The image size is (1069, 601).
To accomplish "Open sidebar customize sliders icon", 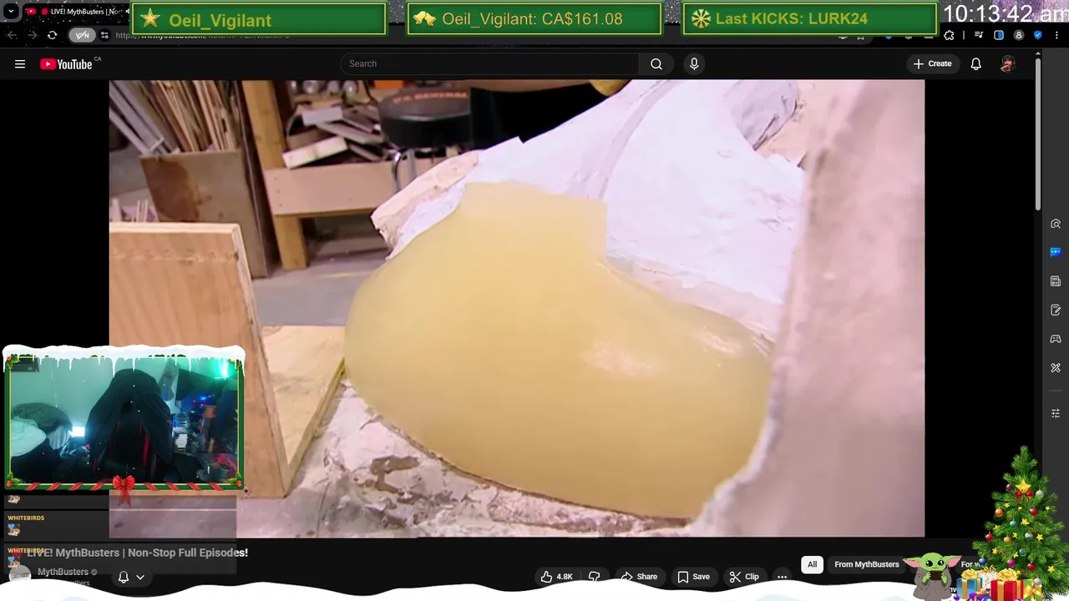I will tap(1056, 413).
